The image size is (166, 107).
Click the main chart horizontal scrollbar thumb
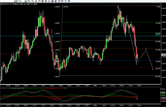click(x=45, y=84)
